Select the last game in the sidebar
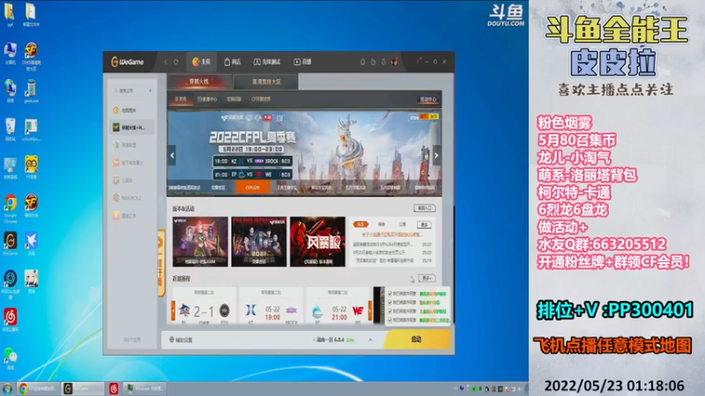705x396 pixels. [131, 216]
